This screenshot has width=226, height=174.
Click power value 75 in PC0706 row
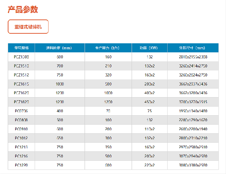150,111
